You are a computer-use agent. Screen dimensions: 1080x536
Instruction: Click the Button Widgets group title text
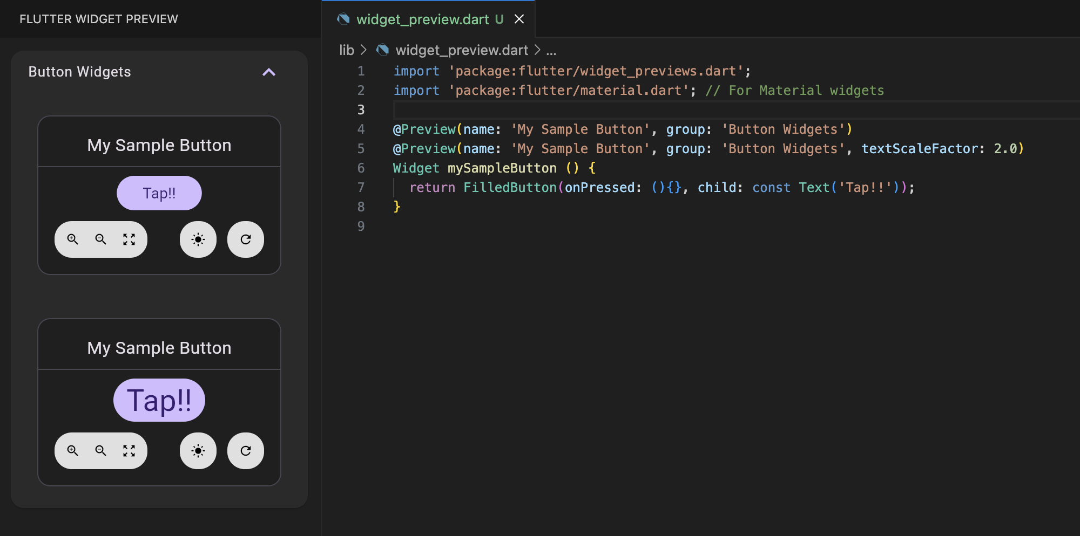80,72
